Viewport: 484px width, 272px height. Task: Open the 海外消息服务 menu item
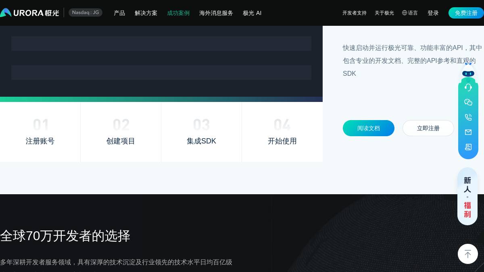click(216, 13)
